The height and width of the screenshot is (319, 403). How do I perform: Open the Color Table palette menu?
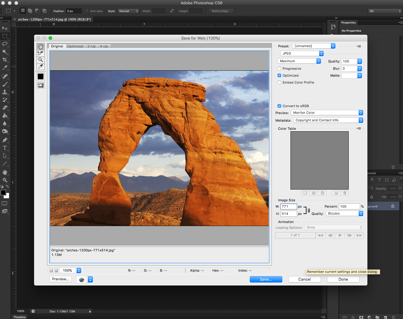[359, 129]
